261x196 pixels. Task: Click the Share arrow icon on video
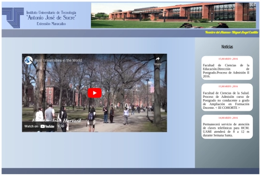click(158, 59)
